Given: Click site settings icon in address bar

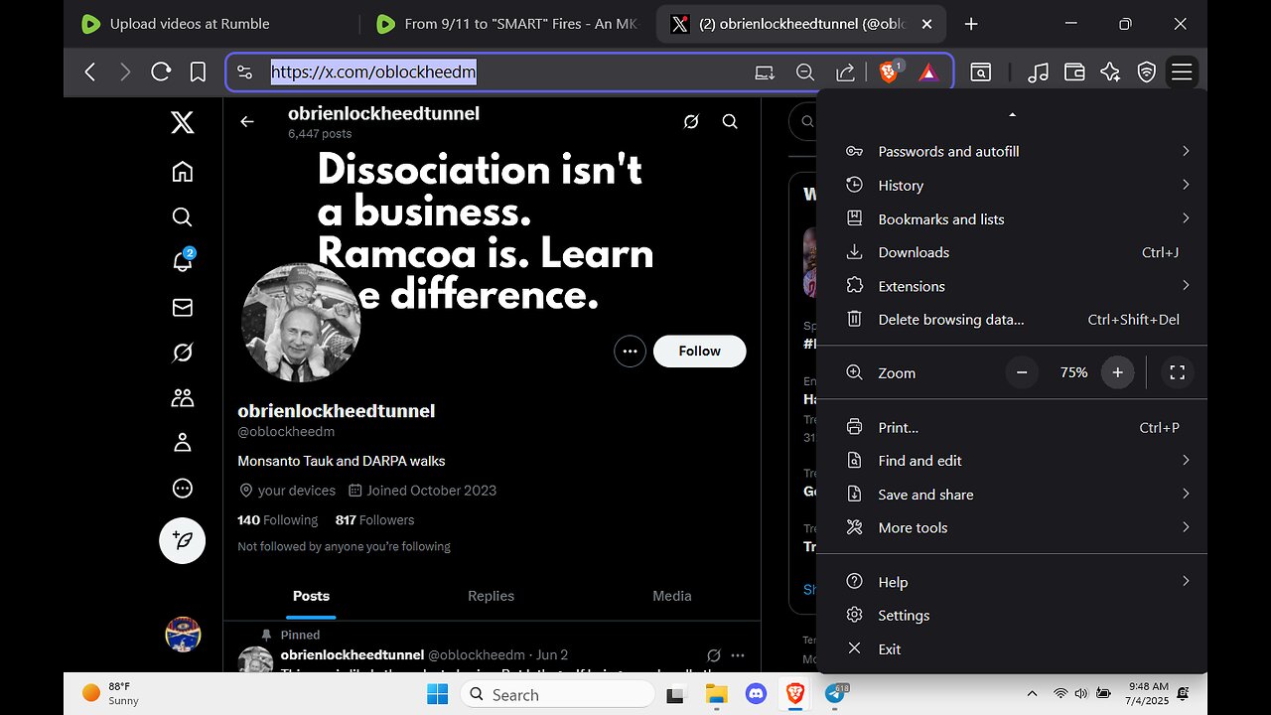Looking at the screenshot, I should tap(245, 71).
